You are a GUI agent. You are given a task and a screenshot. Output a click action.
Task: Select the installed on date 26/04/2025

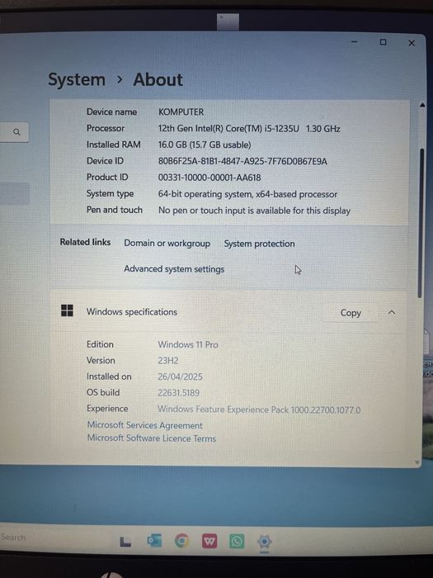[x=180, y=377]
